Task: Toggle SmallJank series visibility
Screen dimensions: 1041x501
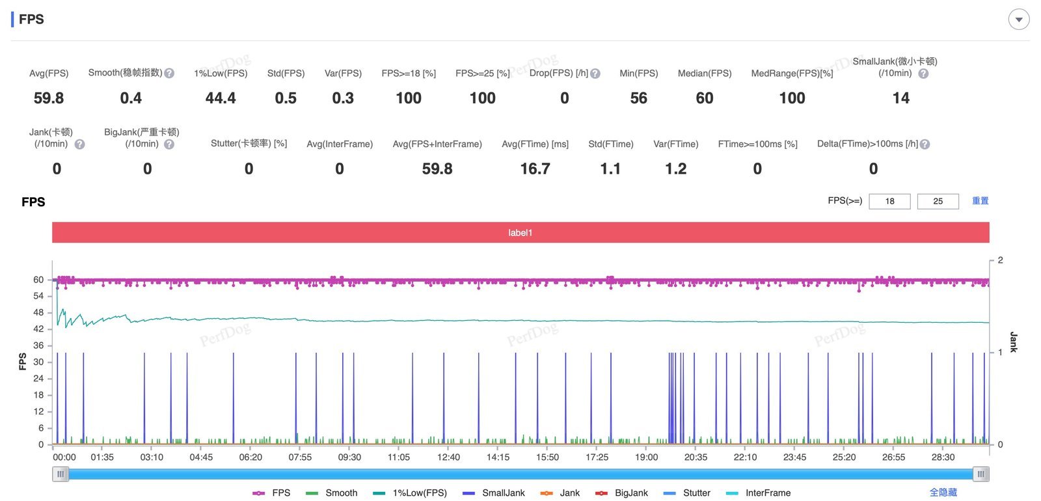Action: coord(494,493)
